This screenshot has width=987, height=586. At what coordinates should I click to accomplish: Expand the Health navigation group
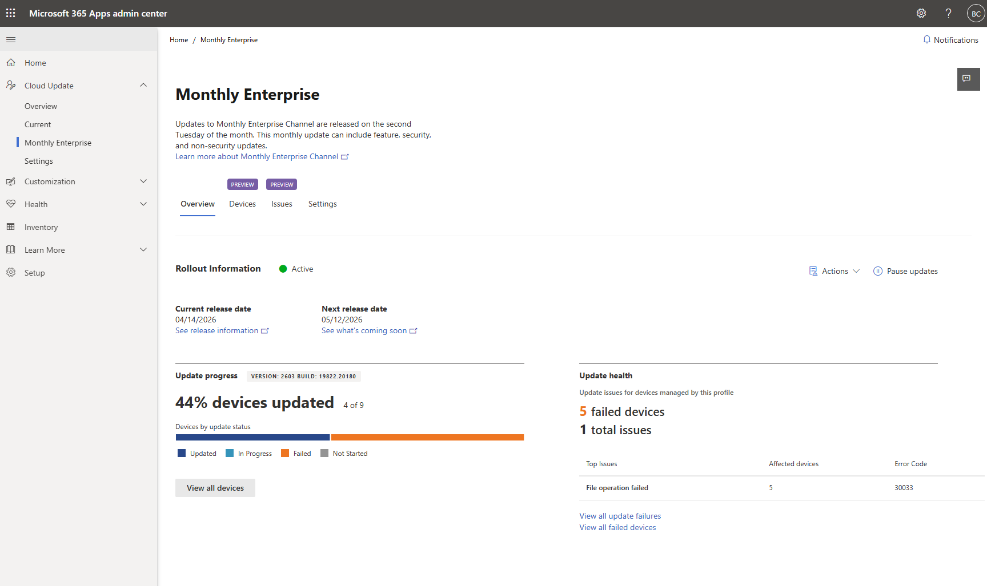pos(143,204)
